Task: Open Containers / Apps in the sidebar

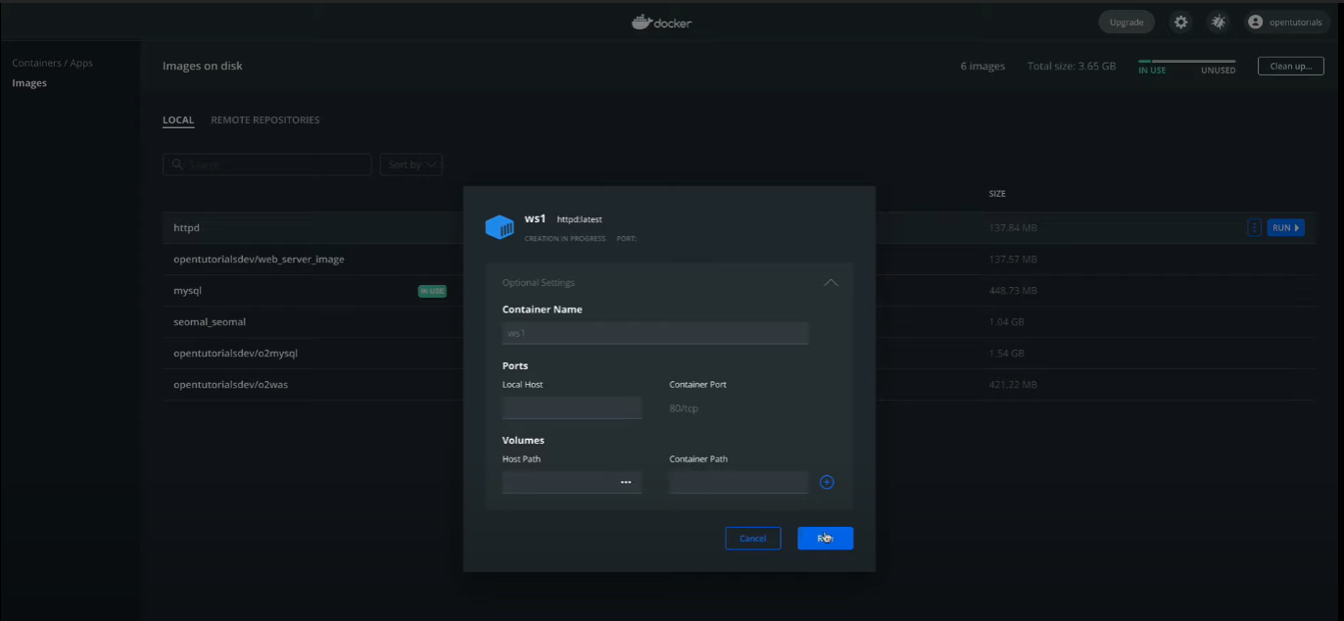Action: point(52,63)
